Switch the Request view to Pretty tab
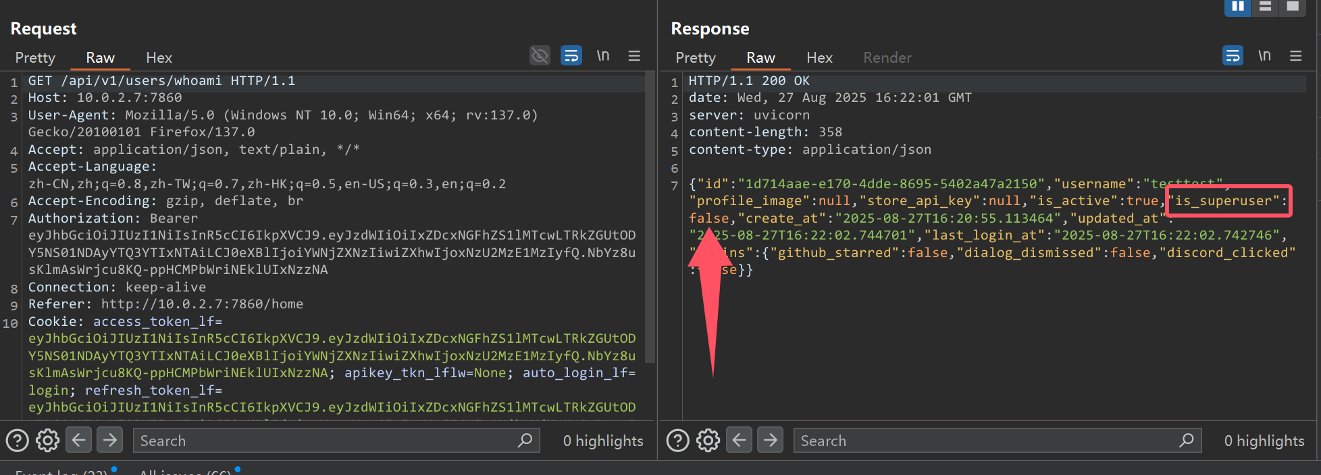Viewport: 1321px width, 475px height. [x=35, y=58]
